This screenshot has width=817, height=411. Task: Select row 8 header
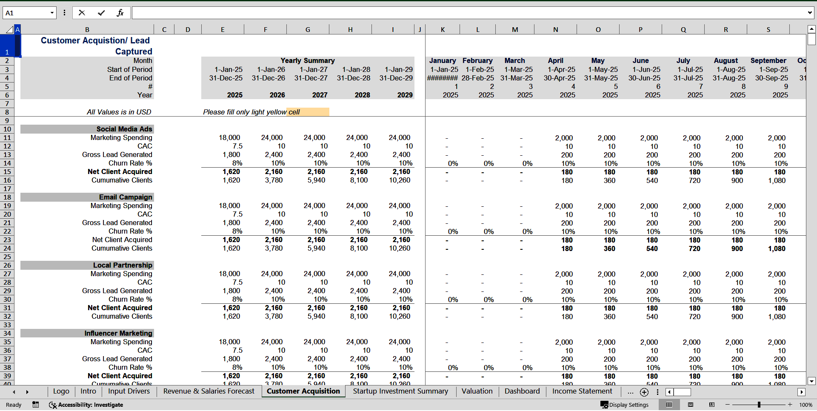point(7,112)
